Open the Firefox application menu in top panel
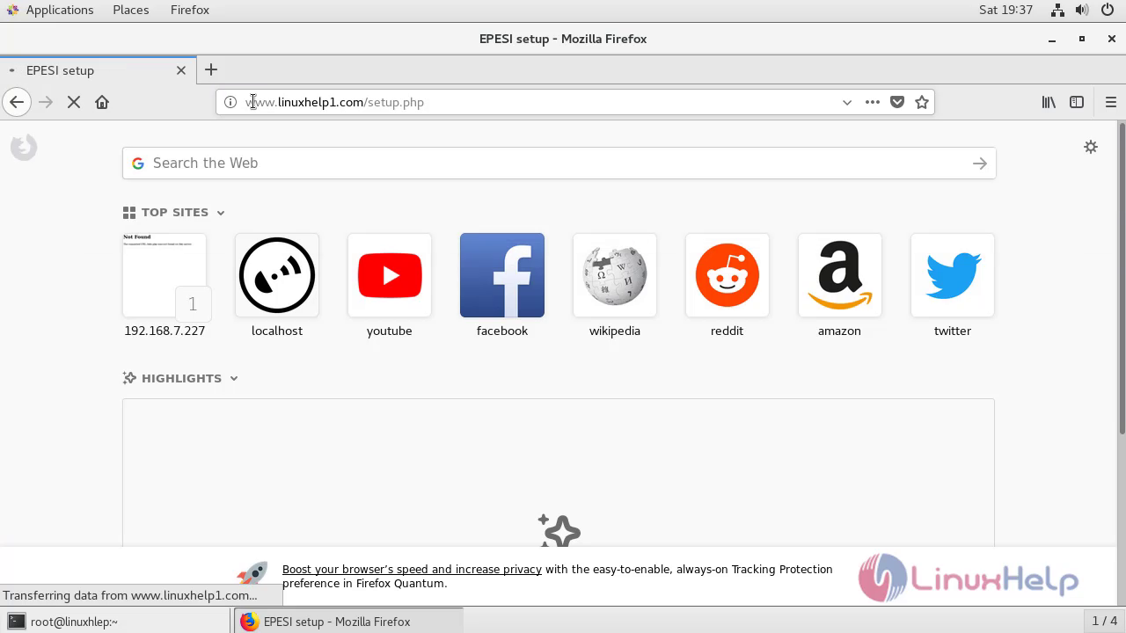 click(x=190, y=10)
